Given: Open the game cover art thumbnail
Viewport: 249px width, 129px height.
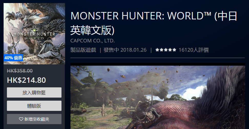Looking at the screenshot, I should (x=34, y=34).
